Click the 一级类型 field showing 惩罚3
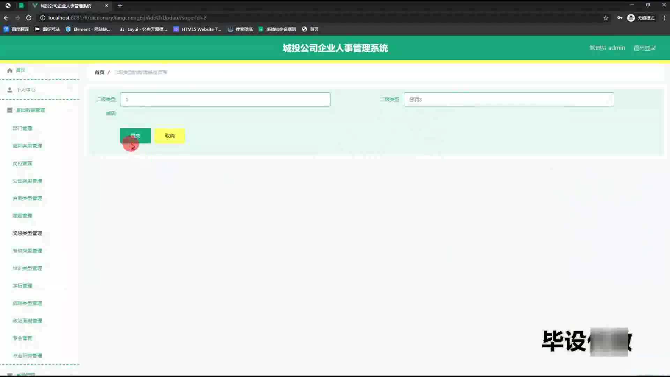Image resolution: width=670 pixels, height=377 pixels. (509, 99)
